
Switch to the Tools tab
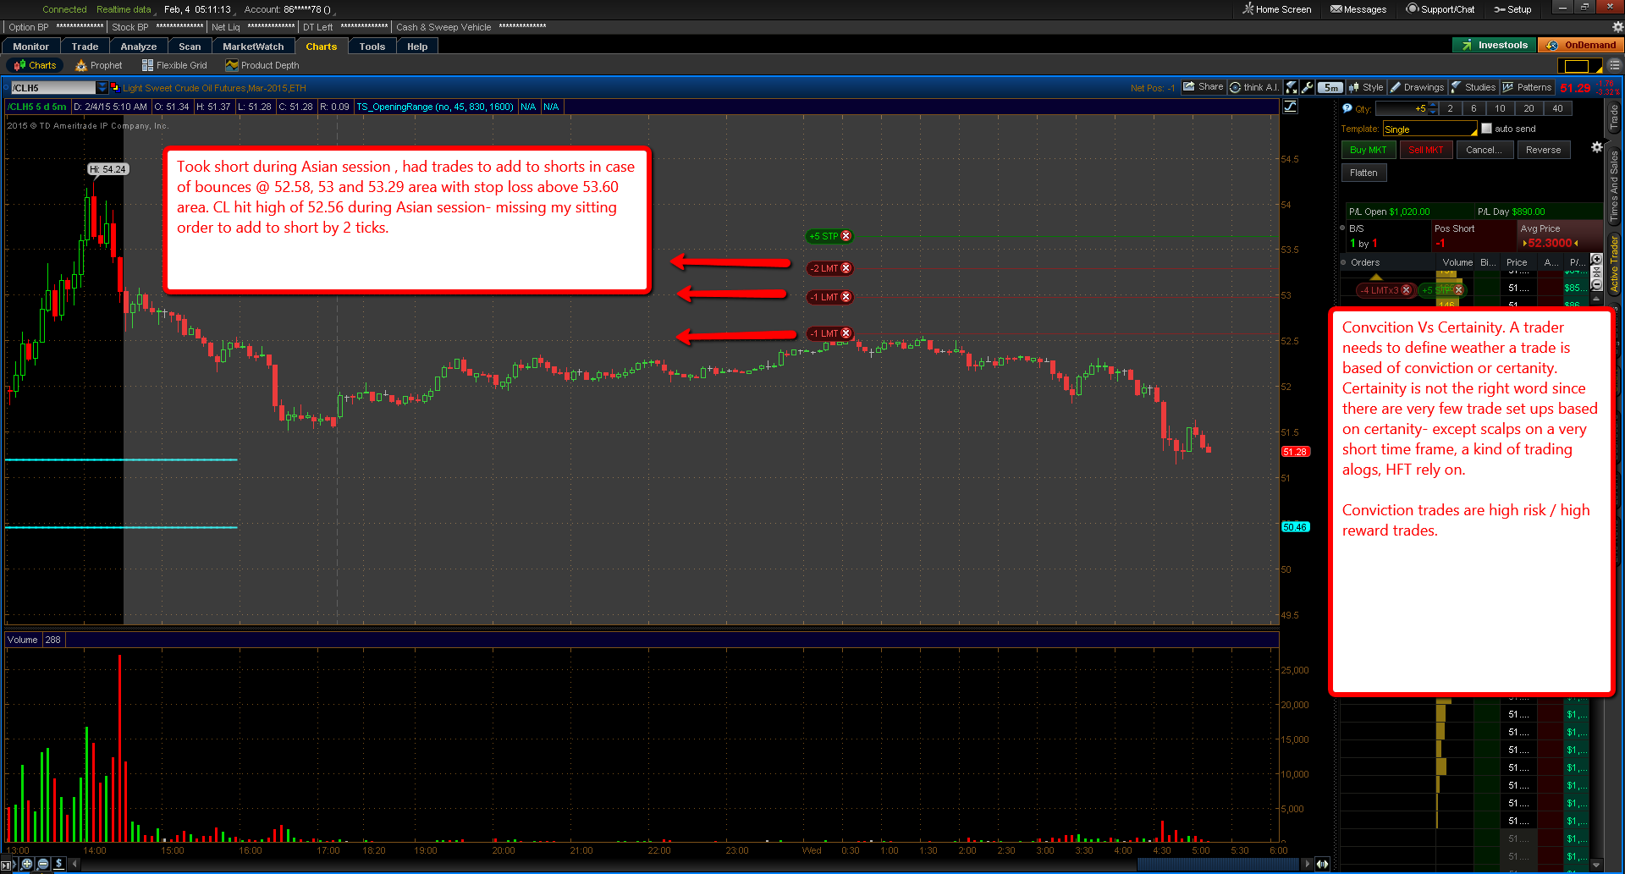point(372,47)
